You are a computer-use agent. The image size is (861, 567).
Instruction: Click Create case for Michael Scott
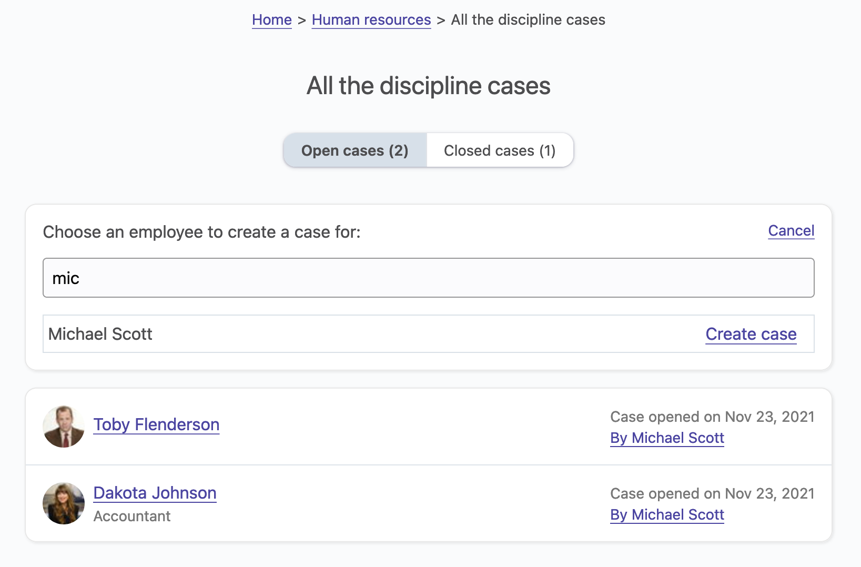751,334
